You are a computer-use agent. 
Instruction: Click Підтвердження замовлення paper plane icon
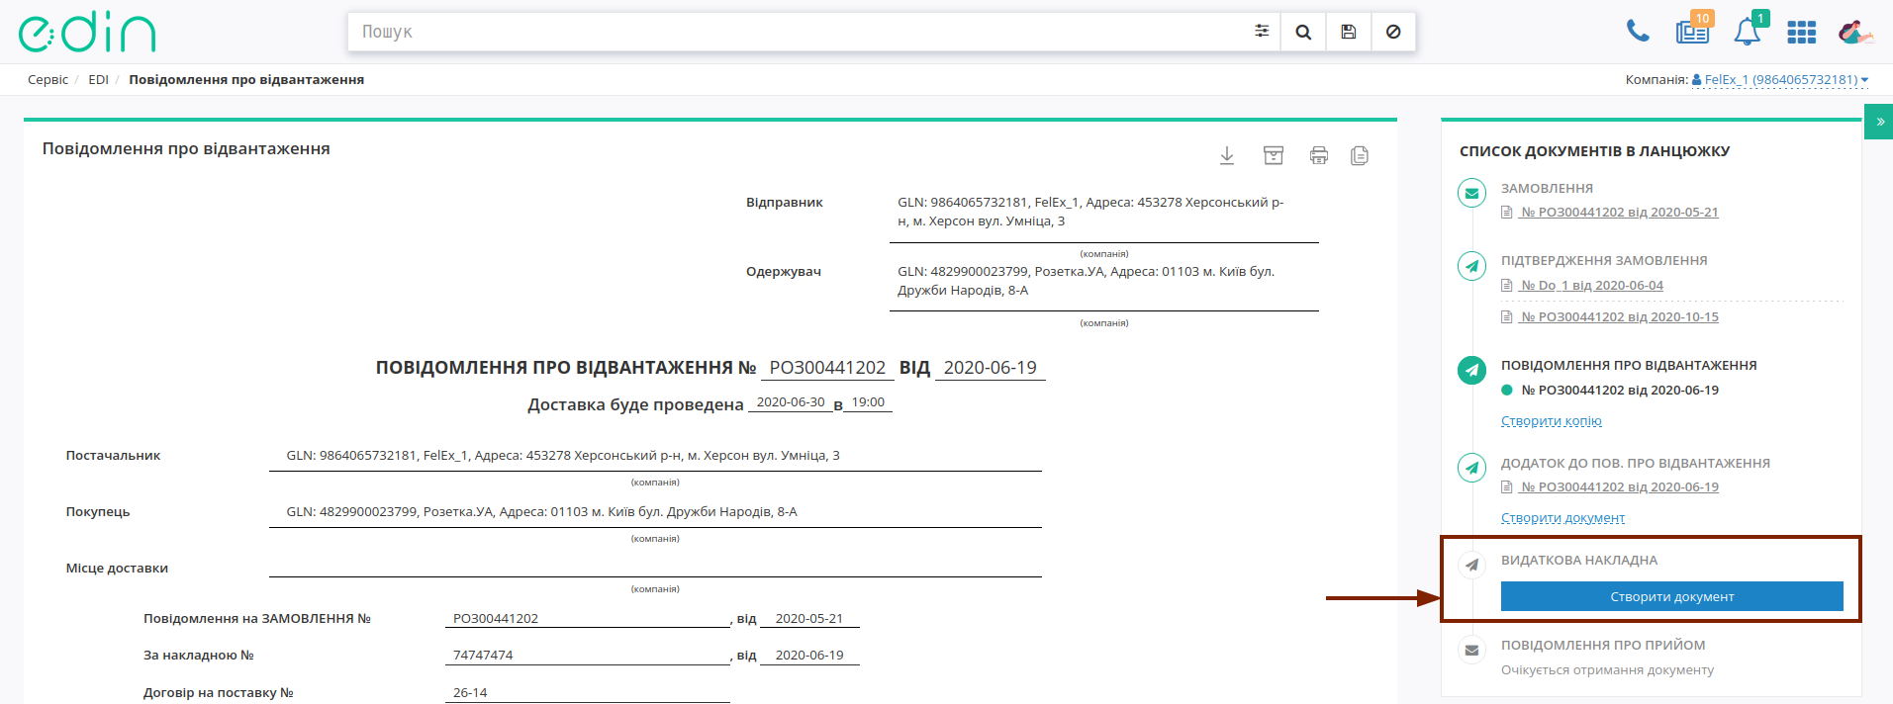point(1472,266)
